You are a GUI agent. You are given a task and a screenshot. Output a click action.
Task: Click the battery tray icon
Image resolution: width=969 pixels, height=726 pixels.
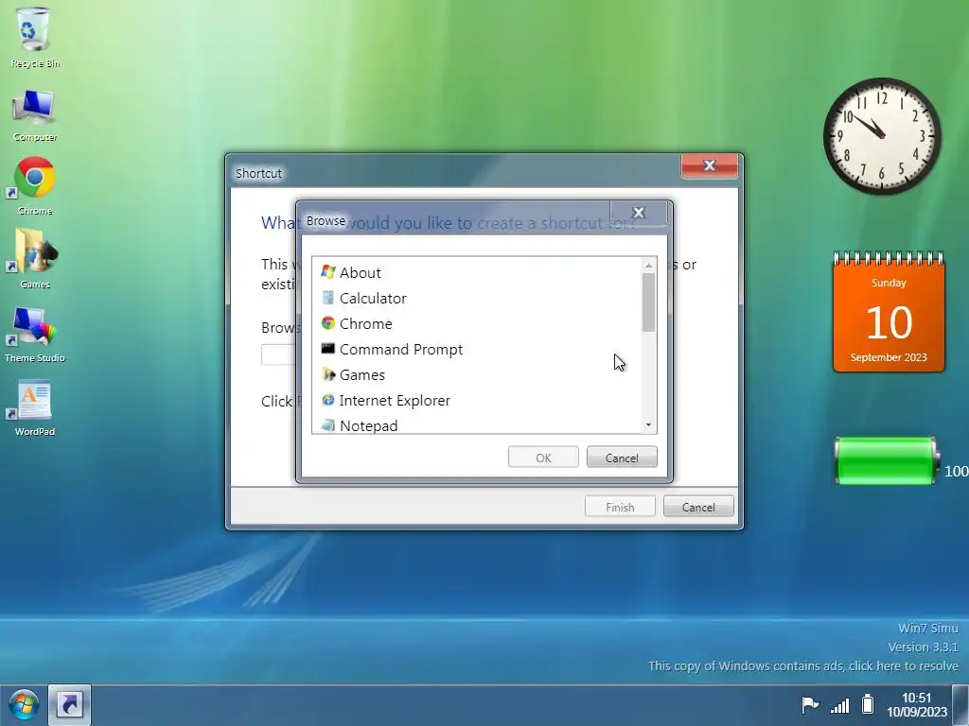point(868,704)
